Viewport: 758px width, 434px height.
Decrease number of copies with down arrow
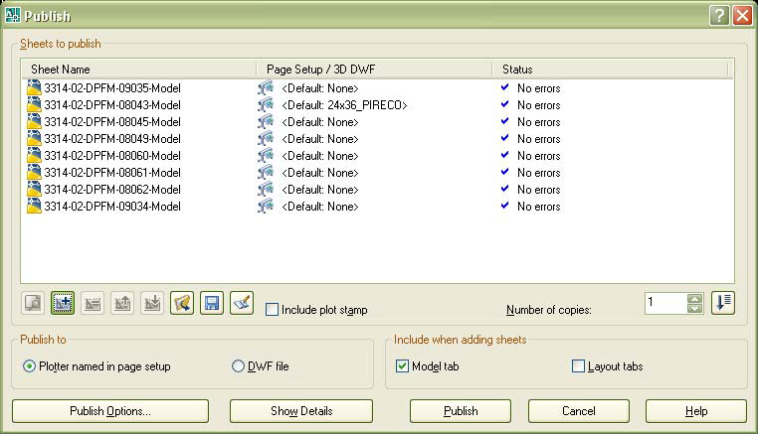[694, 308]
